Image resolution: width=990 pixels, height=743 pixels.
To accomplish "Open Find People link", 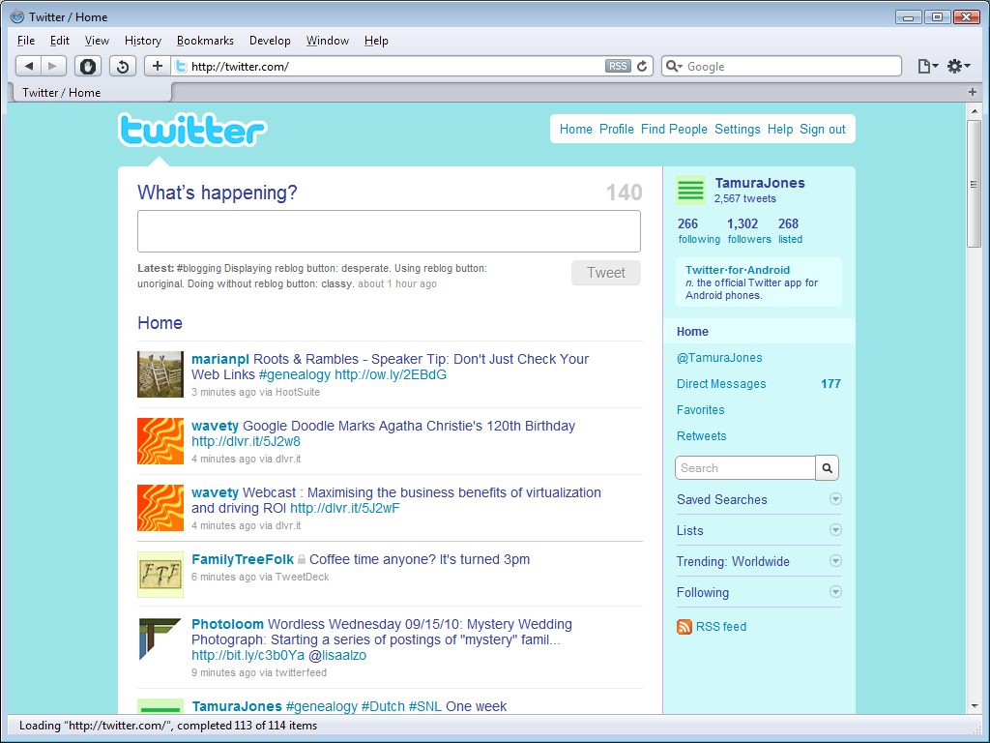I will (674, 129).
